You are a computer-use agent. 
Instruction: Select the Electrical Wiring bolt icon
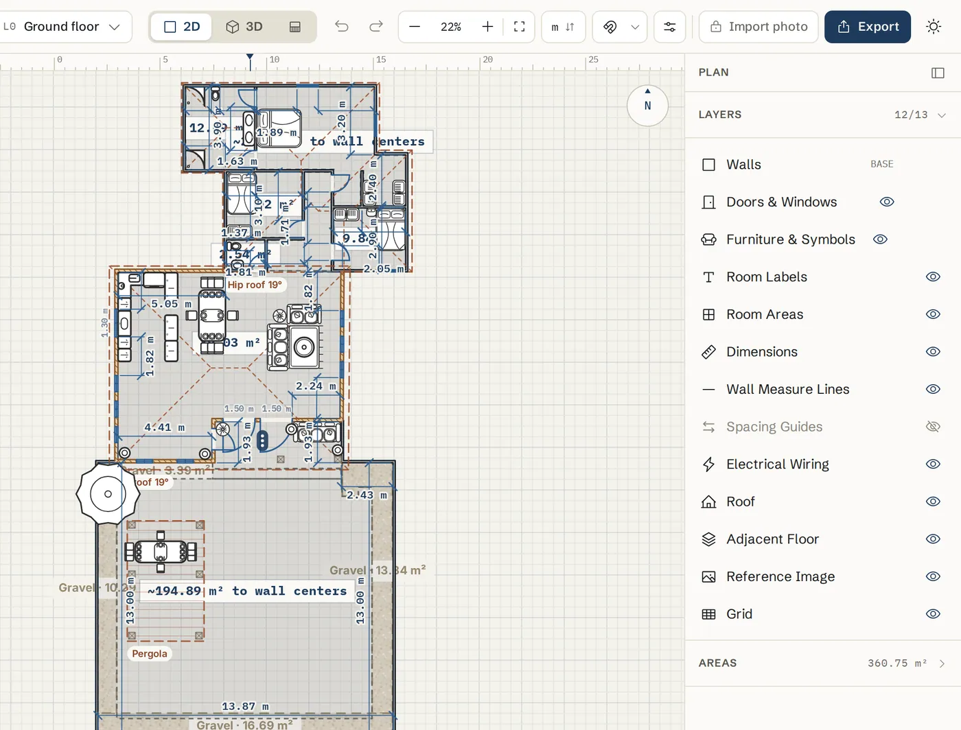[x=709, y=464]
